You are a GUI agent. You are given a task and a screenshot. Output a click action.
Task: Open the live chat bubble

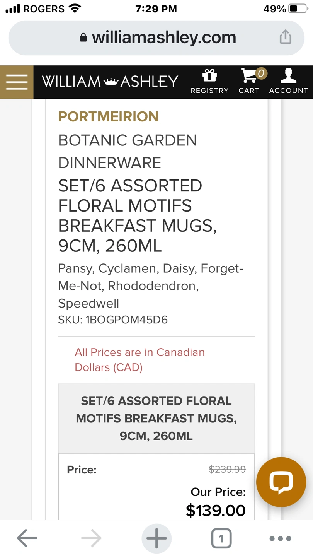(x=281, y=482)
